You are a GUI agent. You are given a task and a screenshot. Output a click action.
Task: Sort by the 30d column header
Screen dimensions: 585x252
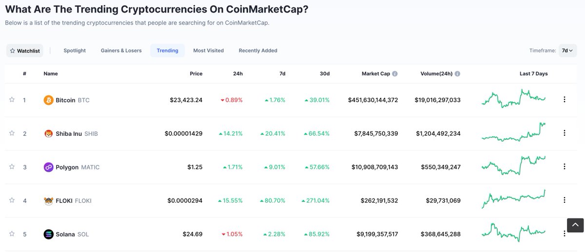click(325, 74)
